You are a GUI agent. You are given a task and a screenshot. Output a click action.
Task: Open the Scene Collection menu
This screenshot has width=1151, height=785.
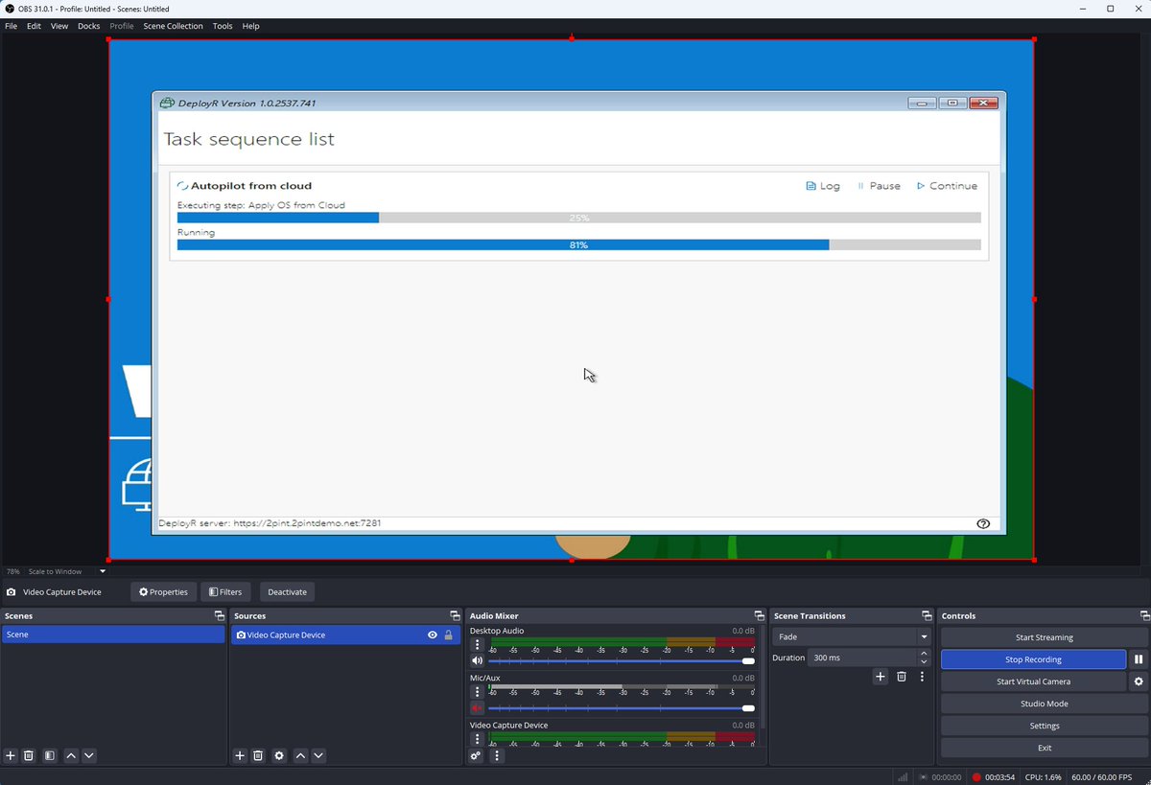[x=173, y=26]
